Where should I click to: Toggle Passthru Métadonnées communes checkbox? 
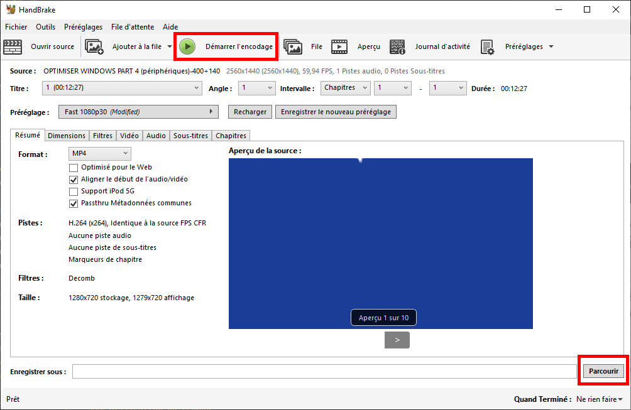pos(74,204)
